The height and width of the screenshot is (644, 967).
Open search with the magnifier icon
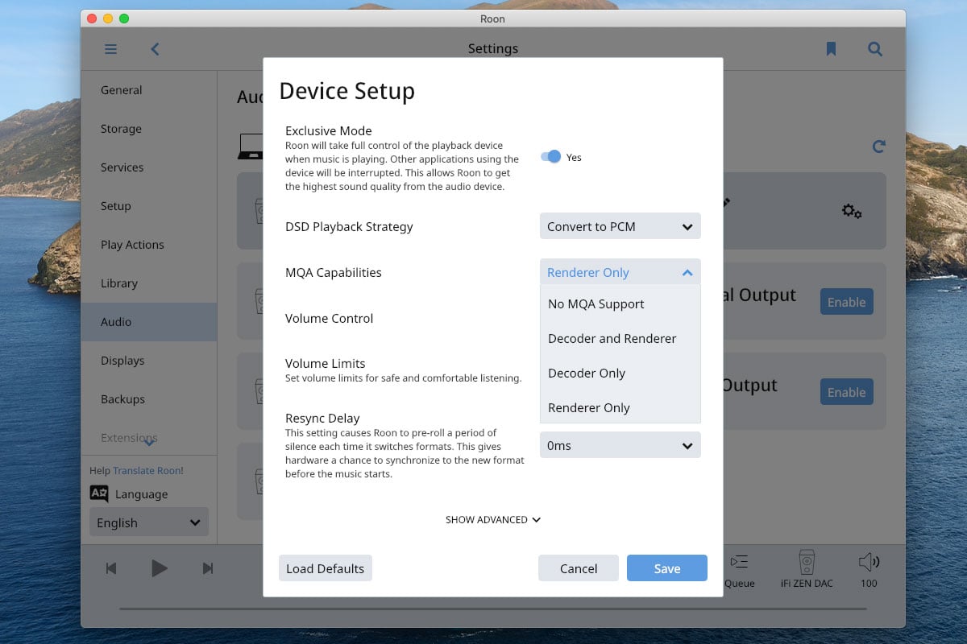tap(874, 49)
